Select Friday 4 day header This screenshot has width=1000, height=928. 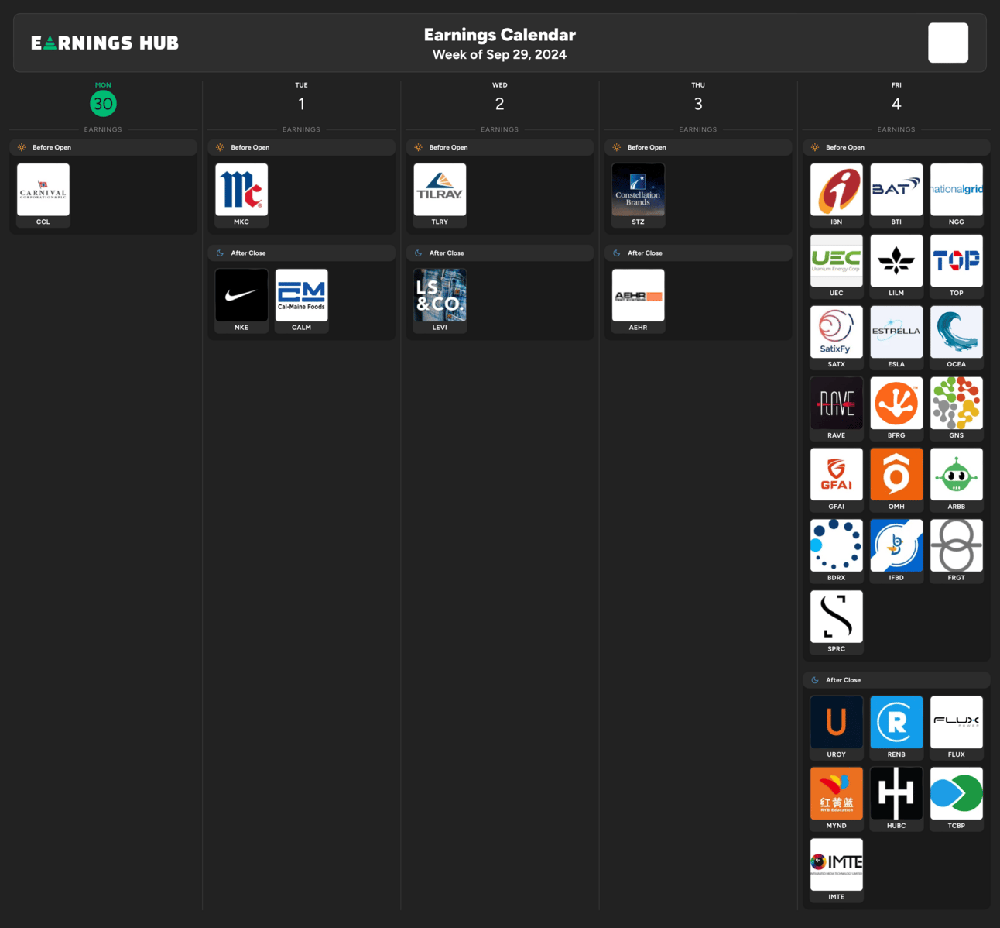tap(896, 98)
